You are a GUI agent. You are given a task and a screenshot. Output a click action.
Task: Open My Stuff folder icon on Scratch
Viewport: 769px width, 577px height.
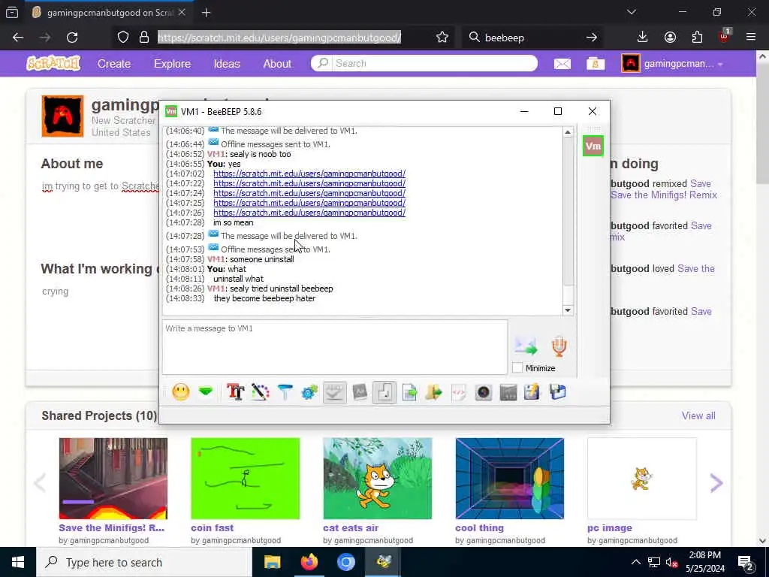[x=596, y=64]
